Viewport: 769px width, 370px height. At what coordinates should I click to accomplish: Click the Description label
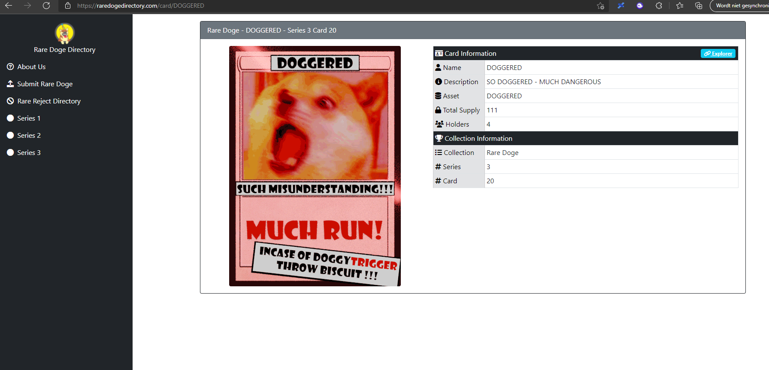click(461, 82)
